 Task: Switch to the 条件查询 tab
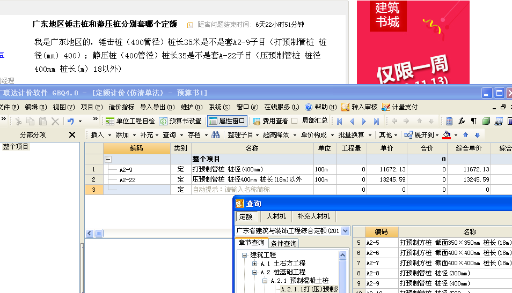point(284,244)
